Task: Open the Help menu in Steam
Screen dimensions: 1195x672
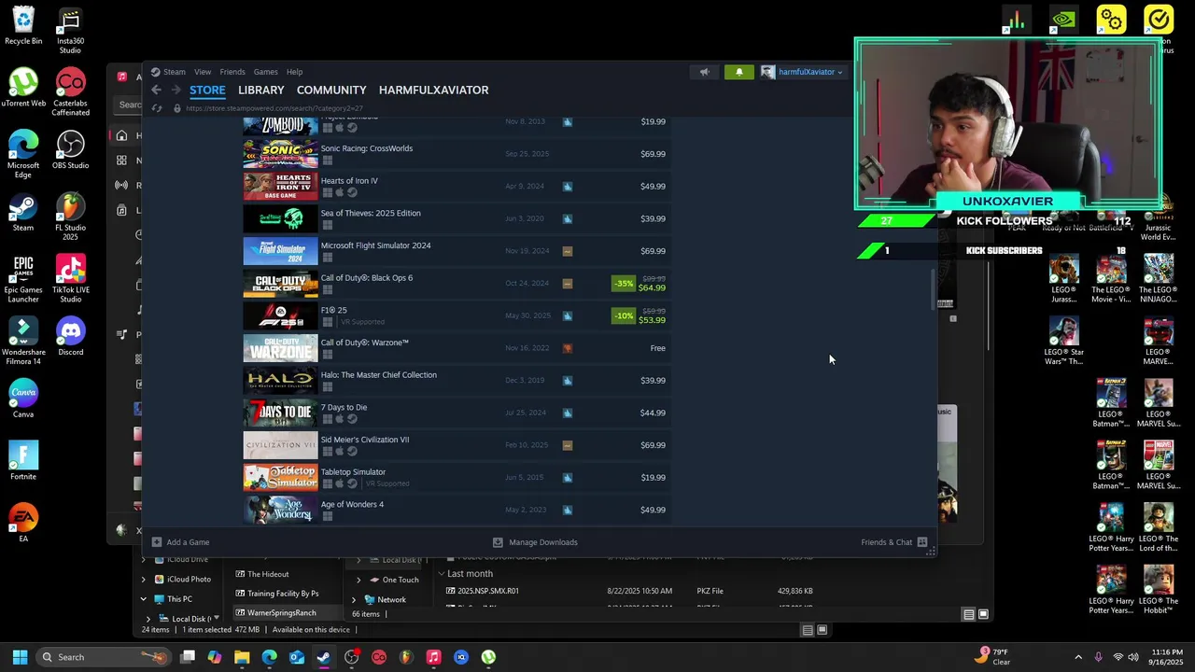Action: [x=294, y=72]
